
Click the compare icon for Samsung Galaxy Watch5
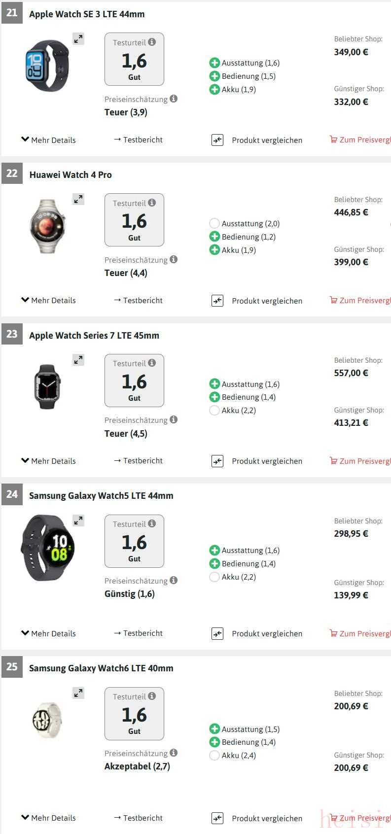point(217,633)
